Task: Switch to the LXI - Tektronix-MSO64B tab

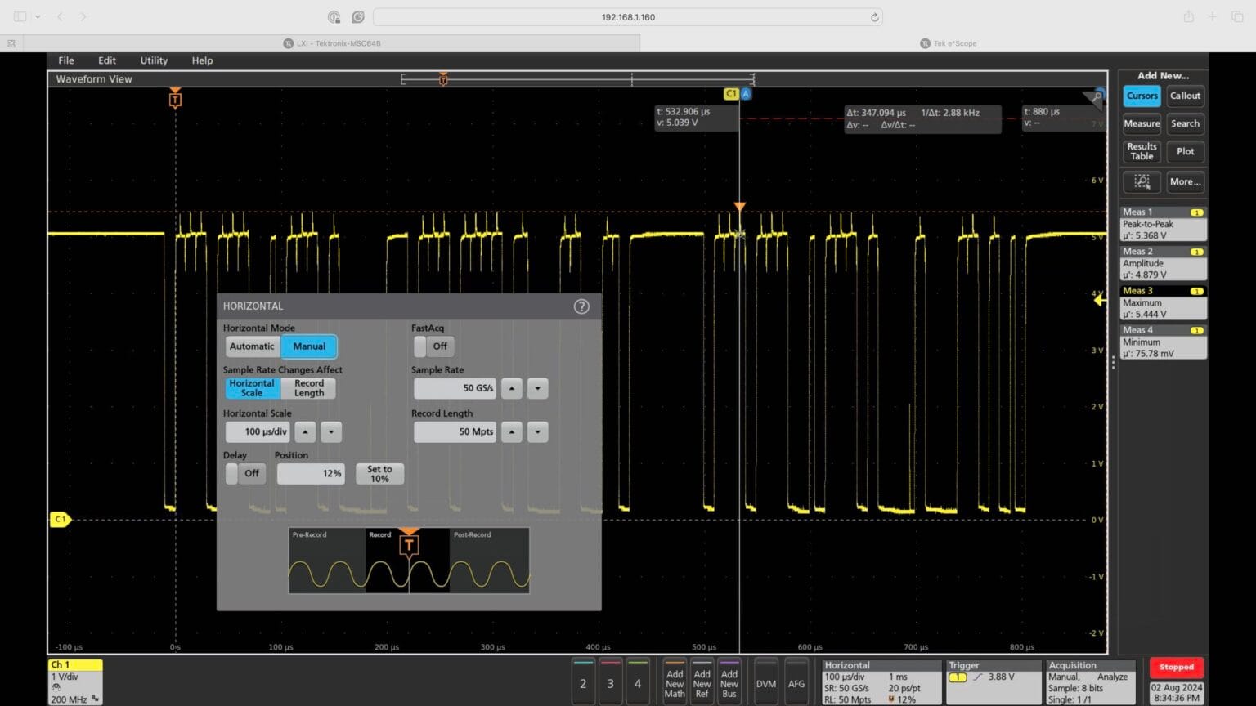Action: tap(332, 43)
